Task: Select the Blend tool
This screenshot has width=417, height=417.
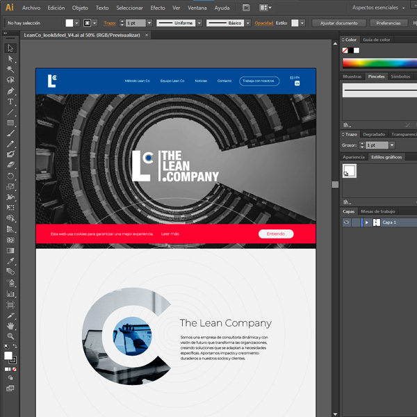Action: click(10, 272)
